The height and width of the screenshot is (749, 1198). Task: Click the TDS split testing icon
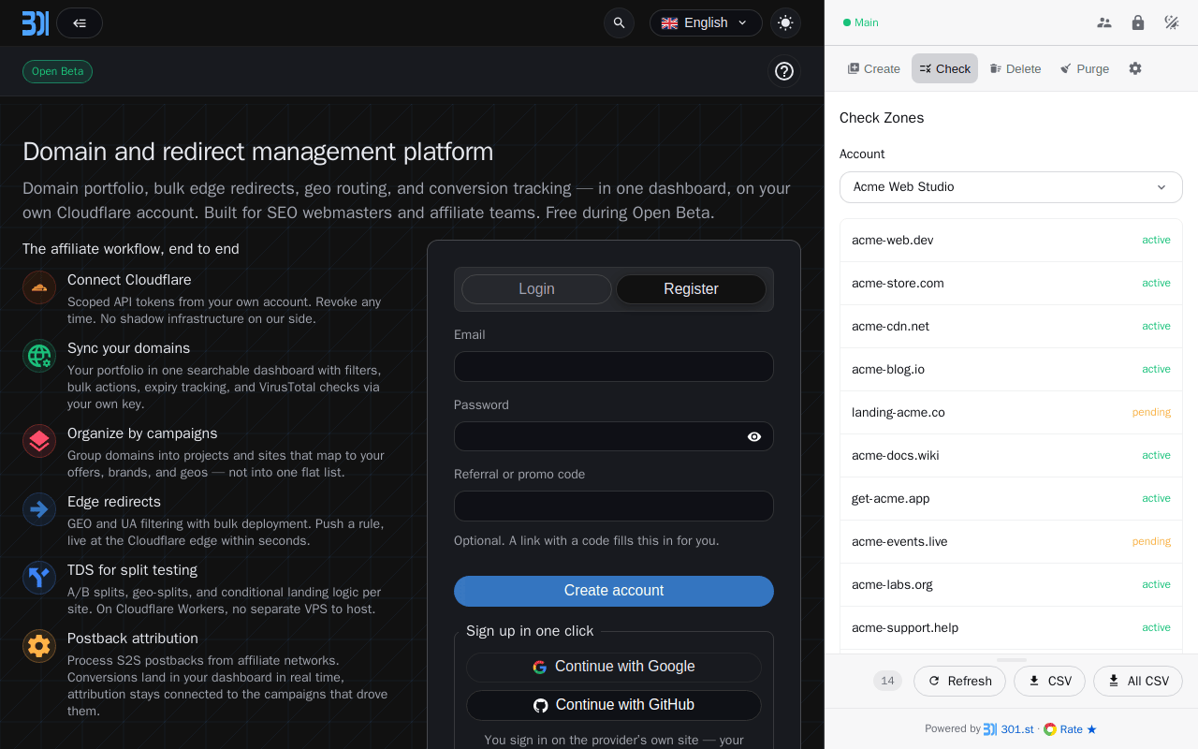coord(39,578)
